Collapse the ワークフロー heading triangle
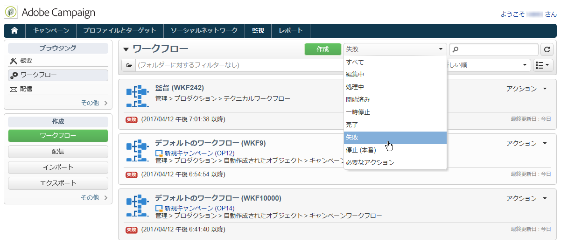This screenshot has width=561, height=244. click(126, 49)
